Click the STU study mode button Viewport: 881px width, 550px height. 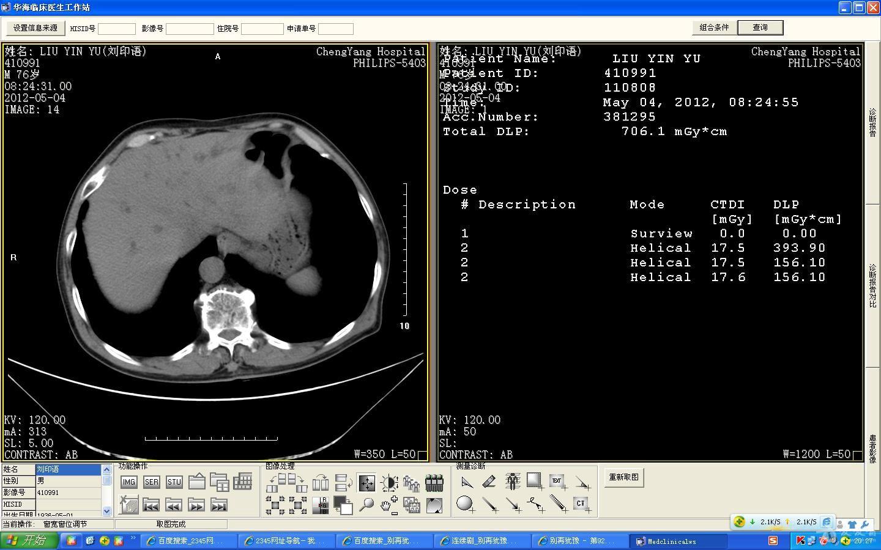click(x=174, y=482)
